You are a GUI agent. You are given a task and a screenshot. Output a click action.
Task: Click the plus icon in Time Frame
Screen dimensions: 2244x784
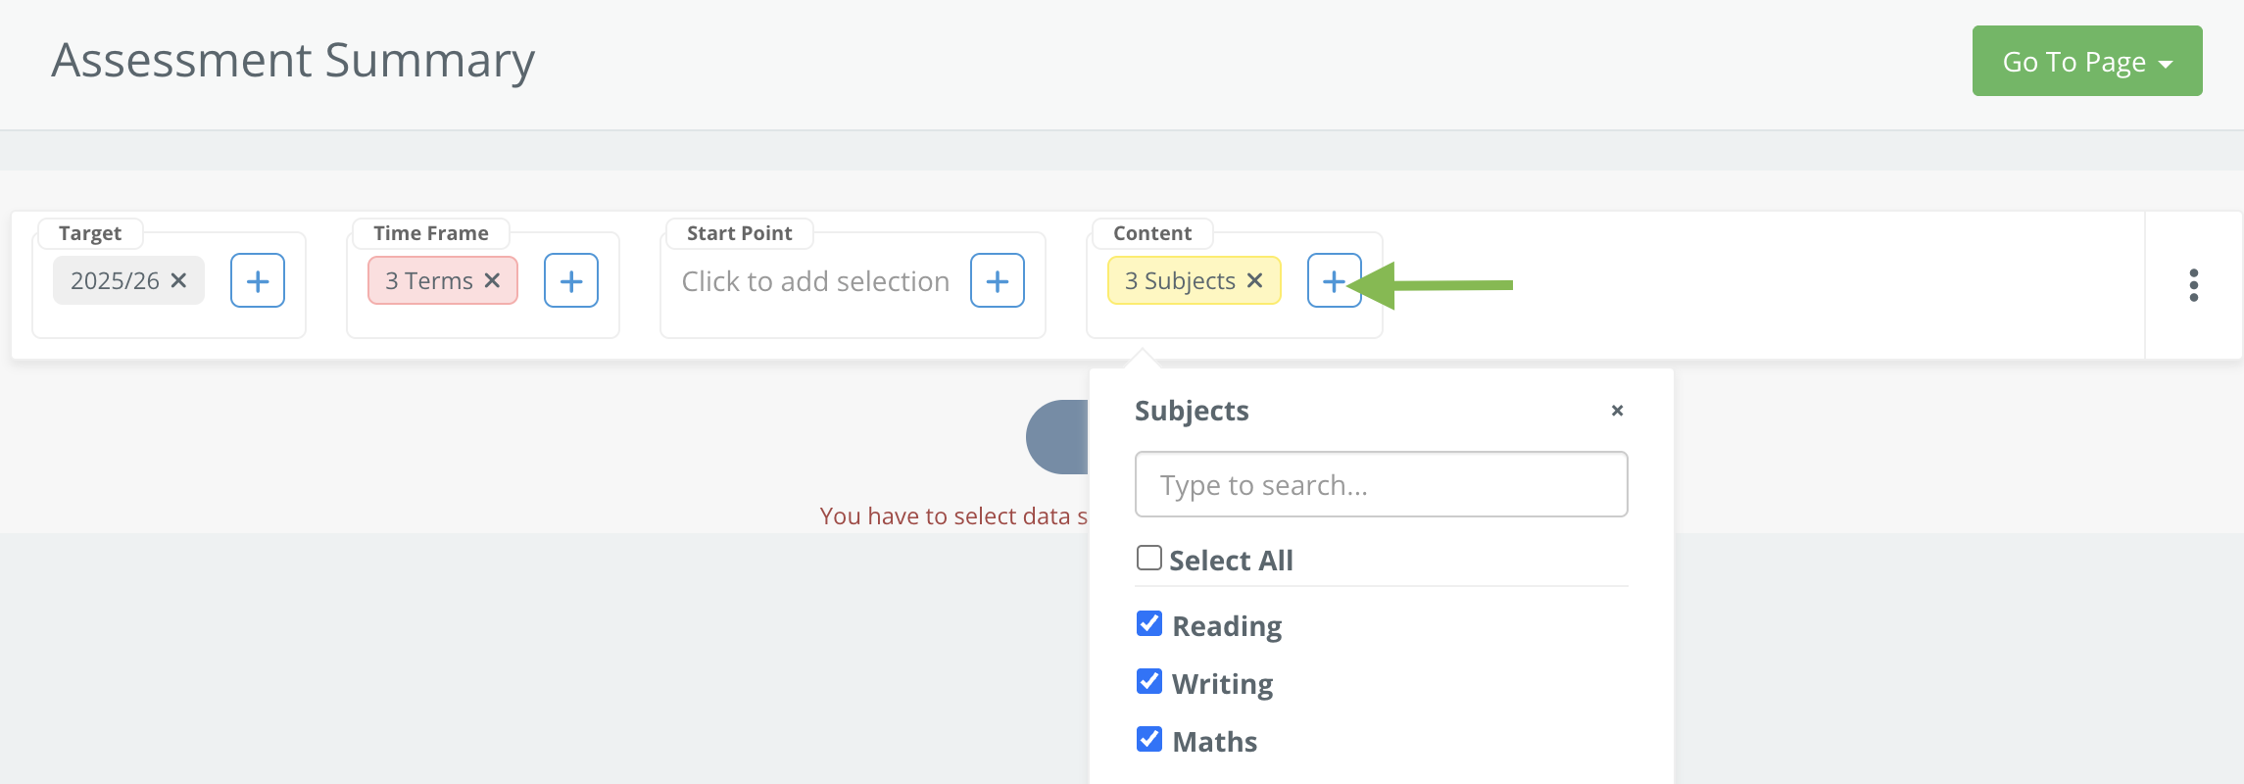point(571,280)
